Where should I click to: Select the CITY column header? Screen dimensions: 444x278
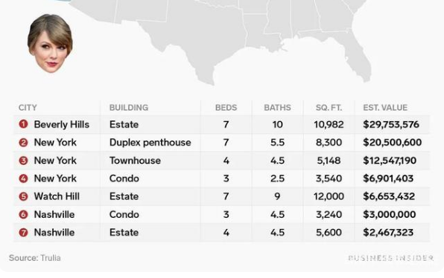[28, 108]
